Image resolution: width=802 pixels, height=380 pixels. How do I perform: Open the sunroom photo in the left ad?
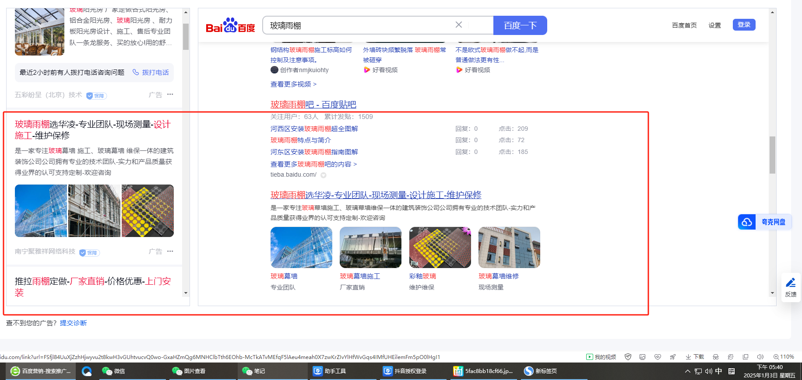point(39,31)
